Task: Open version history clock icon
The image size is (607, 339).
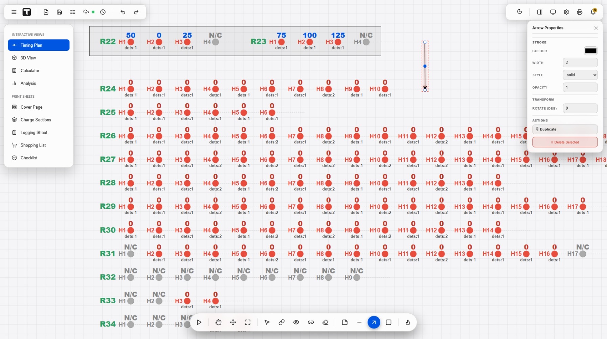Action: pyautogui.click(x=103, y=12)
